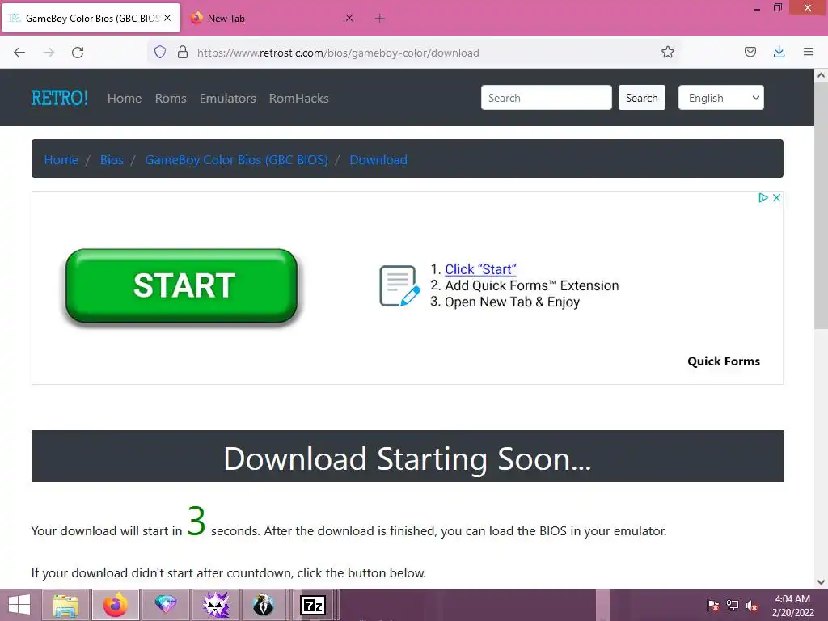Go back to the previous page
The image size is (828, 621).
[x=19, y=53]
